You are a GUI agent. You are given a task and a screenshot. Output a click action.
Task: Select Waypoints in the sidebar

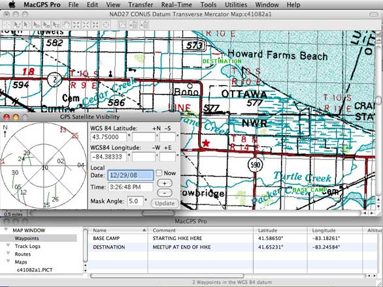tap(27, 238)
